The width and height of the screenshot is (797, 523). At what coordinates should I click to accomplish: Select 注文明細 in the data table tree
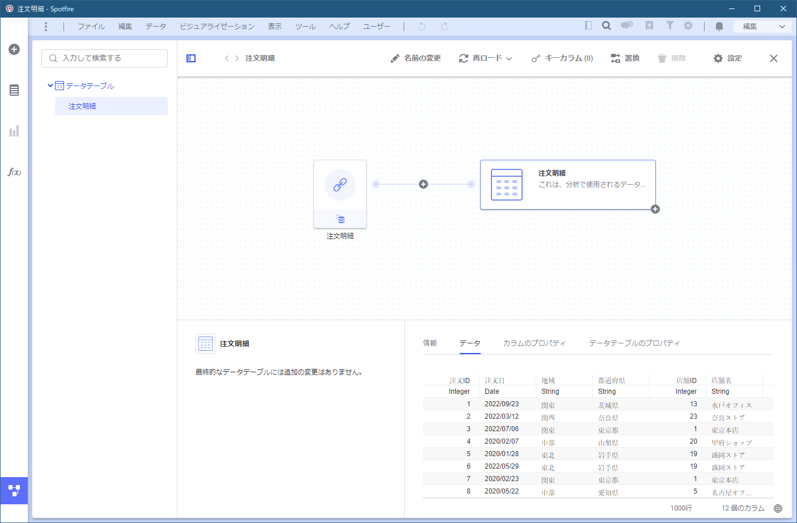(111, 106)
